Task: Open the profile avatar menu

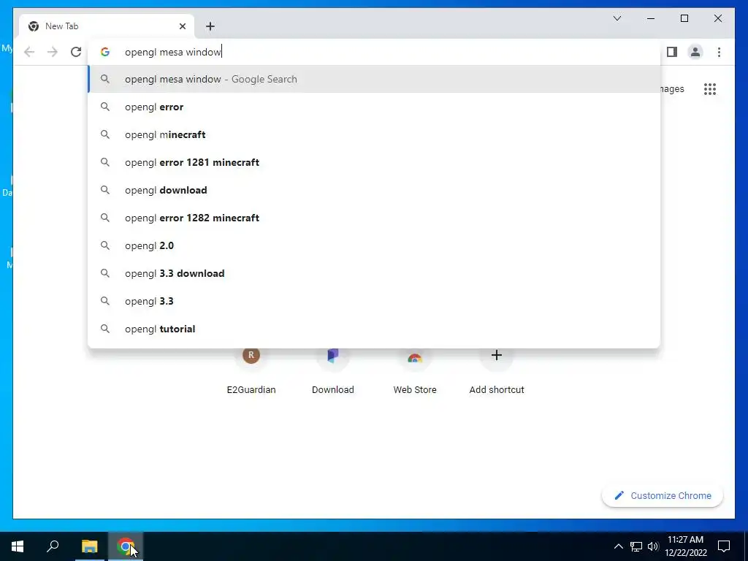Action: coord(695,52)
